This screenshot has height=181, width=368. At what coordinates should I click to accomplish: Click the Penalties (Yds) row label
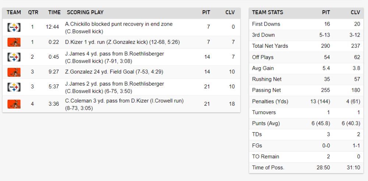(270, 101)
